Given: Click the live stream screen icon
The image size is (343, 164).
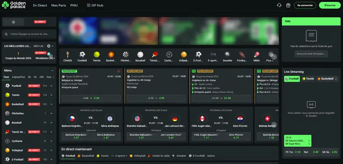Looking at the screenshot, I should pyautogui.click(x=311, y=105).
